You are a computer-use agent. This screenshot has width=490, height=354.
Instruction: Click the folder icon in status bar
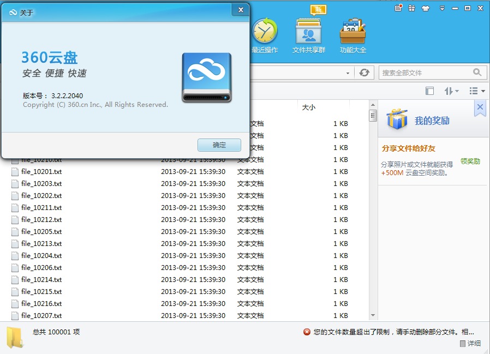click(15, 337)
